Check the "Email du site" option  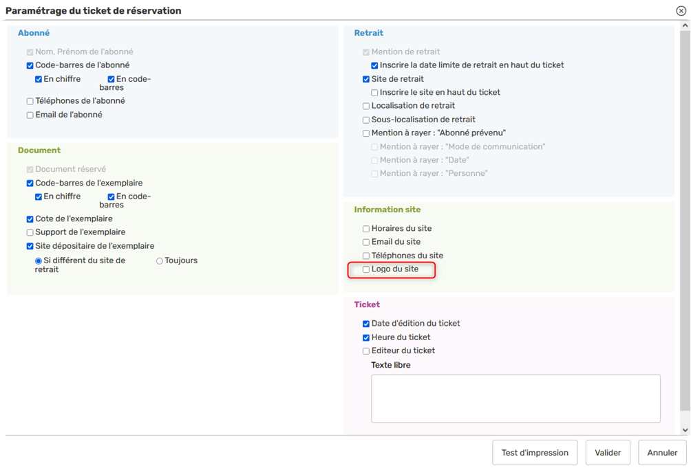click(x=366, y=243)
